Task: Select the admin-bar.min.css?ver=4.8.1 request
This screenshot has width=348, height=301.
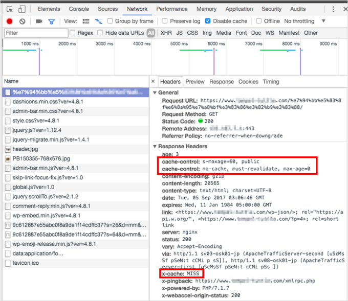Action: [x=76, y=111]
